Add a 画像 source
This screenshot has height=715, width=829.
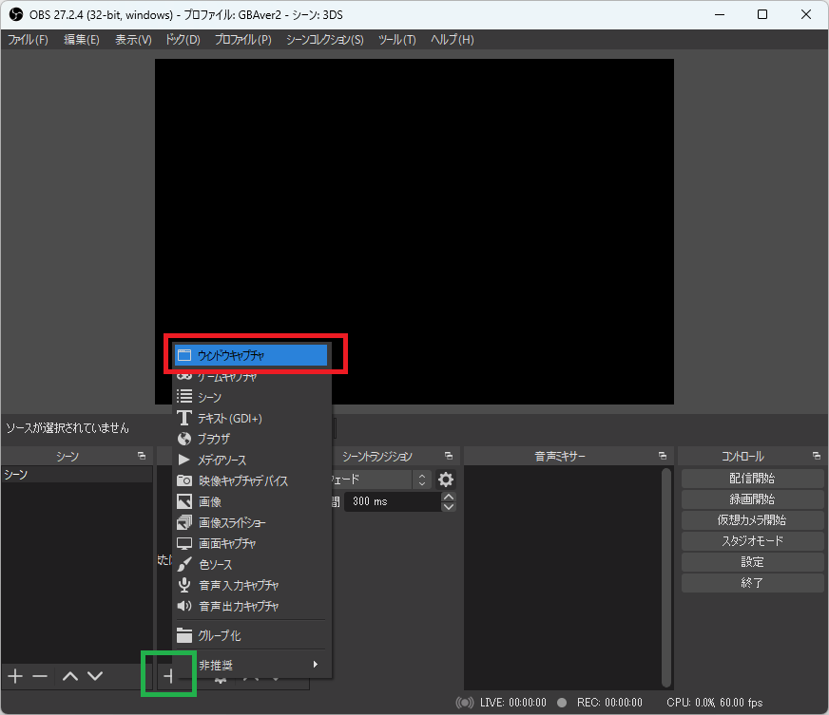coord(251,501)
